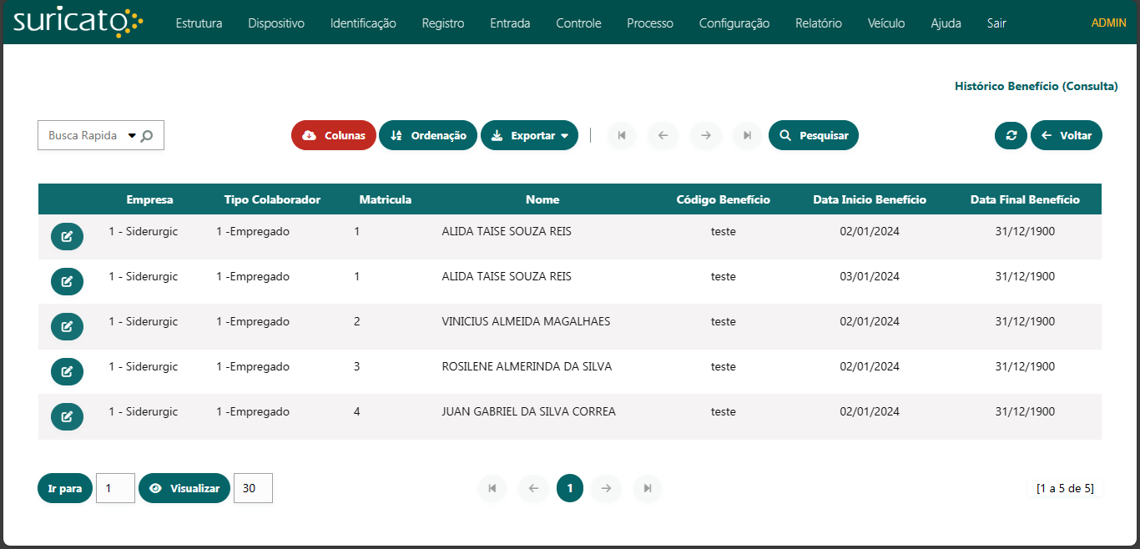Click the Voltar button
Viewport: 1140px width, 549px height.
point(1067,135)
